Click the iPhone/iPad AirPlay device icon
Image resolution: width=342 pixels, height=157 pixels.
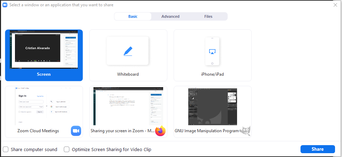(212, 51)
